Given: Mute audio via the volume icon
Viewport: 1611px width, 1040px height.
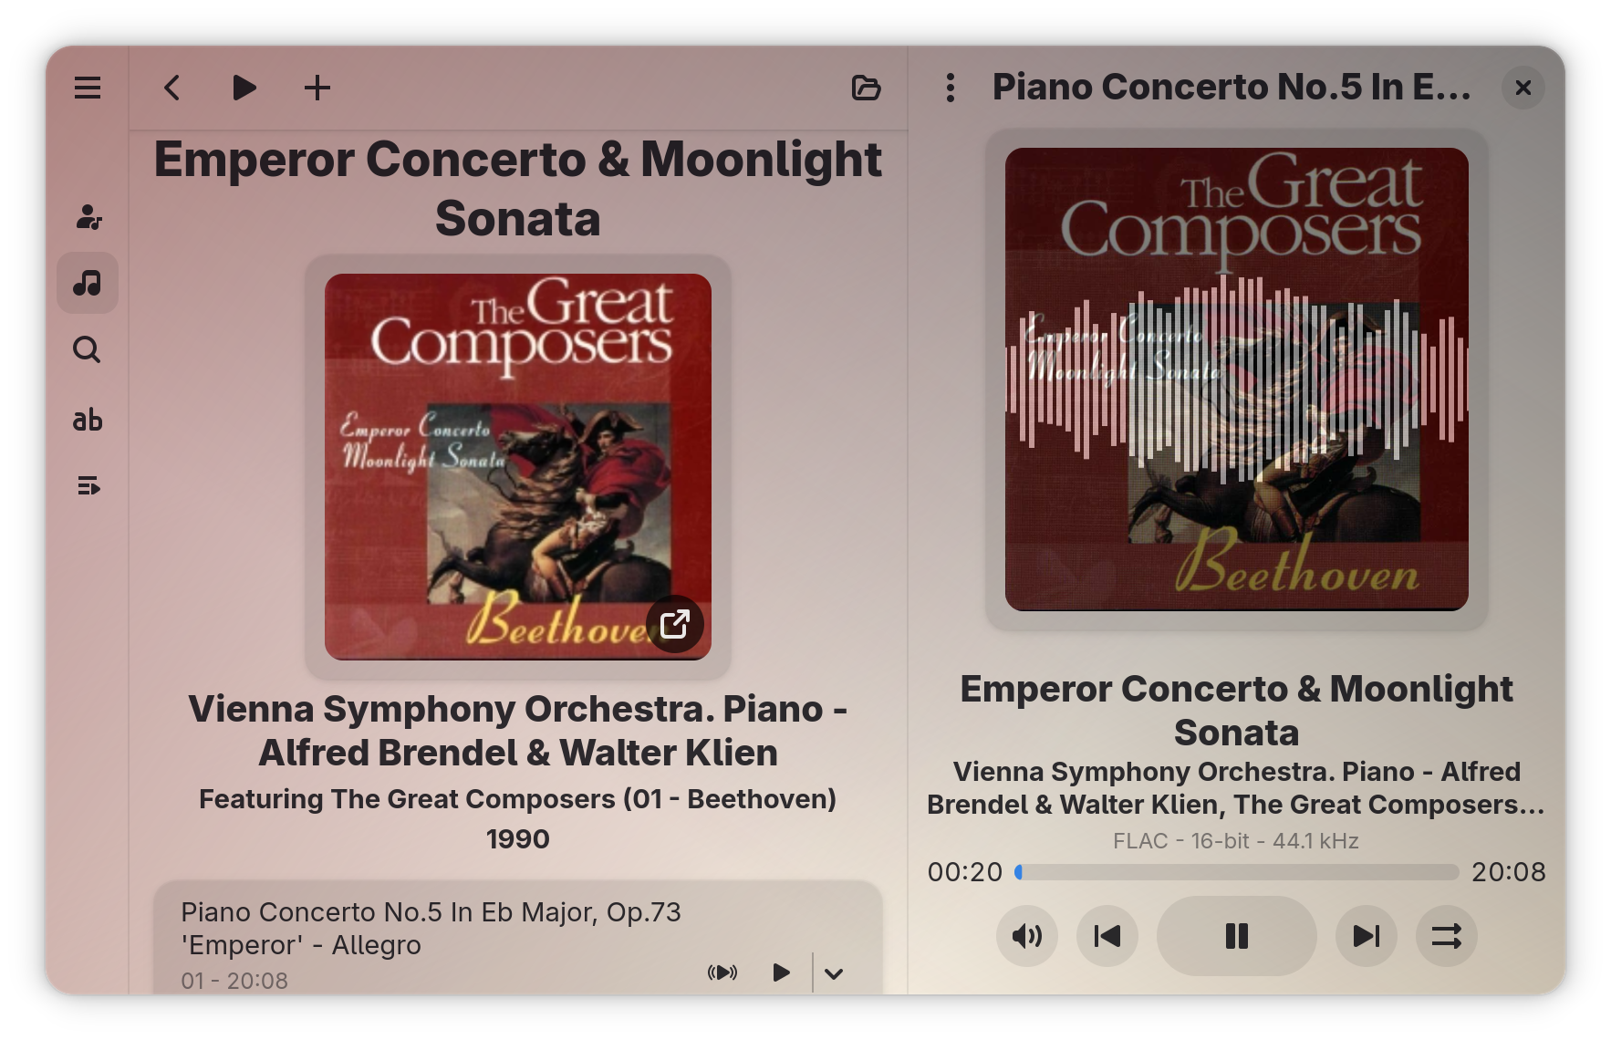Looking at the screenshot, I should [1027, 936].
